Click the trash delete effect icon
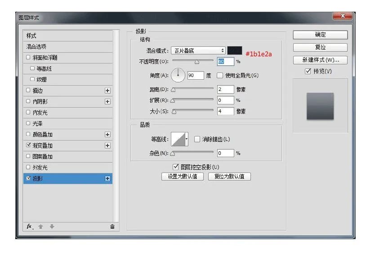 coord(112,227)
